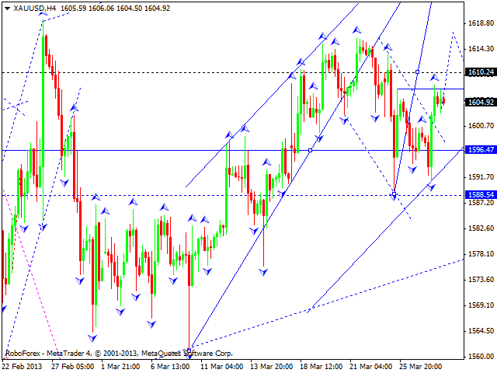Click the 1569.10 price scale value
The image size is (497, 373).
coord(481,305)
